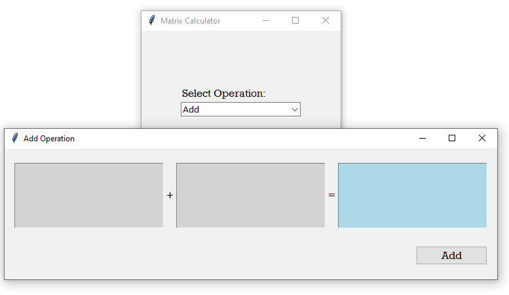This screenshot has width=509, height=295.
Task: Close the Matrix Calculator window
Action: coord(326,20)
